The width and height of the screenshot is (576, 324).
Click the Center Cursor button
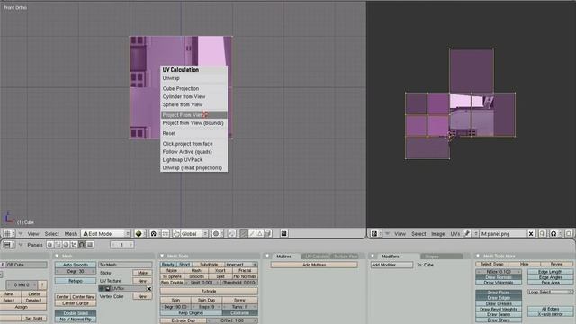click(x=76, y=303)
